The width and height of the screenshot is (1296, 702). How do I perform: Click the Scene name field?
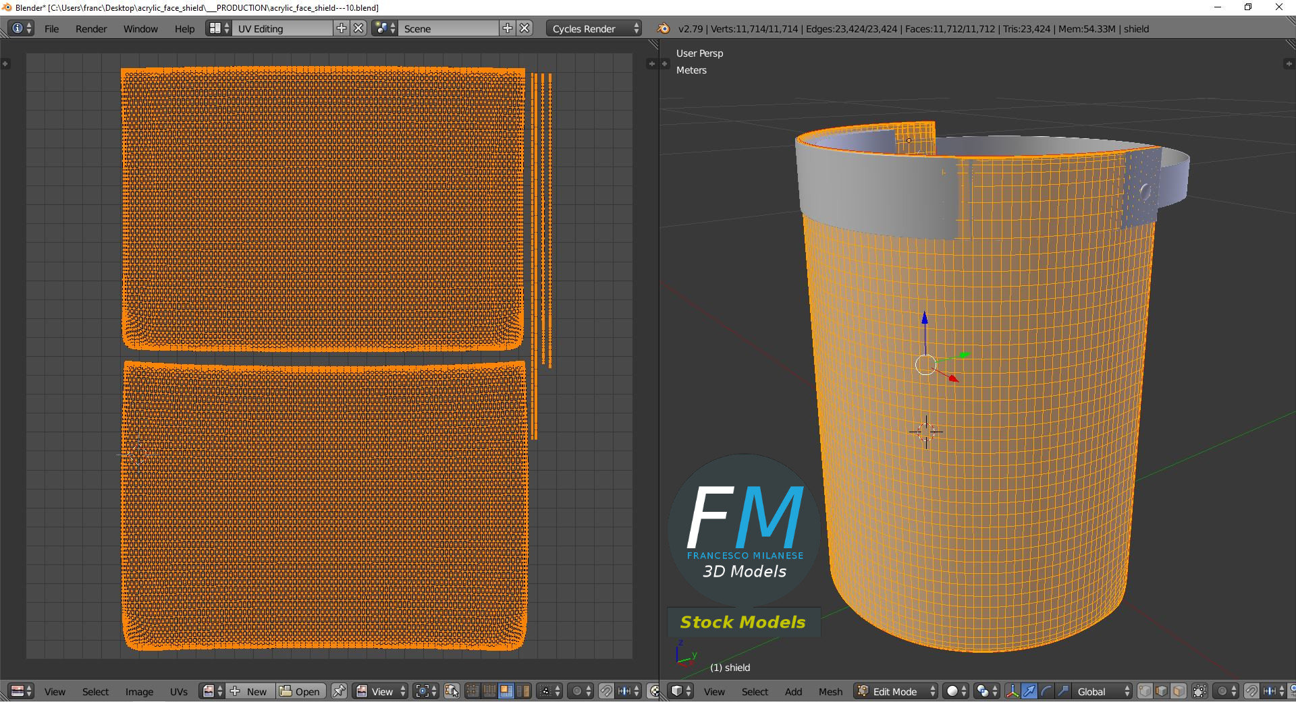pos(449,28)
